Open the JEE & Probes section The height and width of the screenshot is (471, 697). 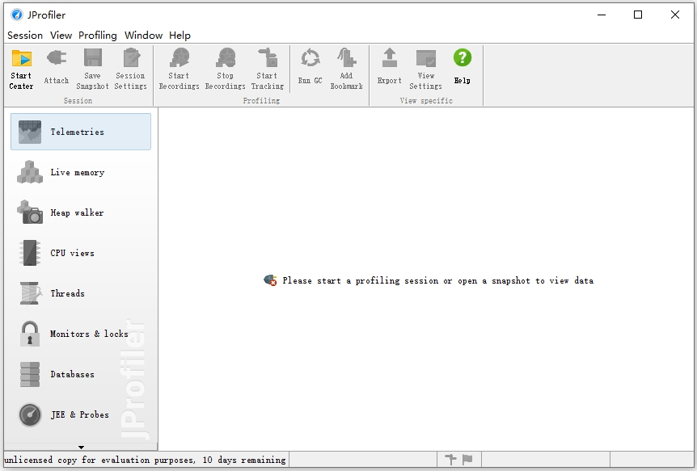81,414
